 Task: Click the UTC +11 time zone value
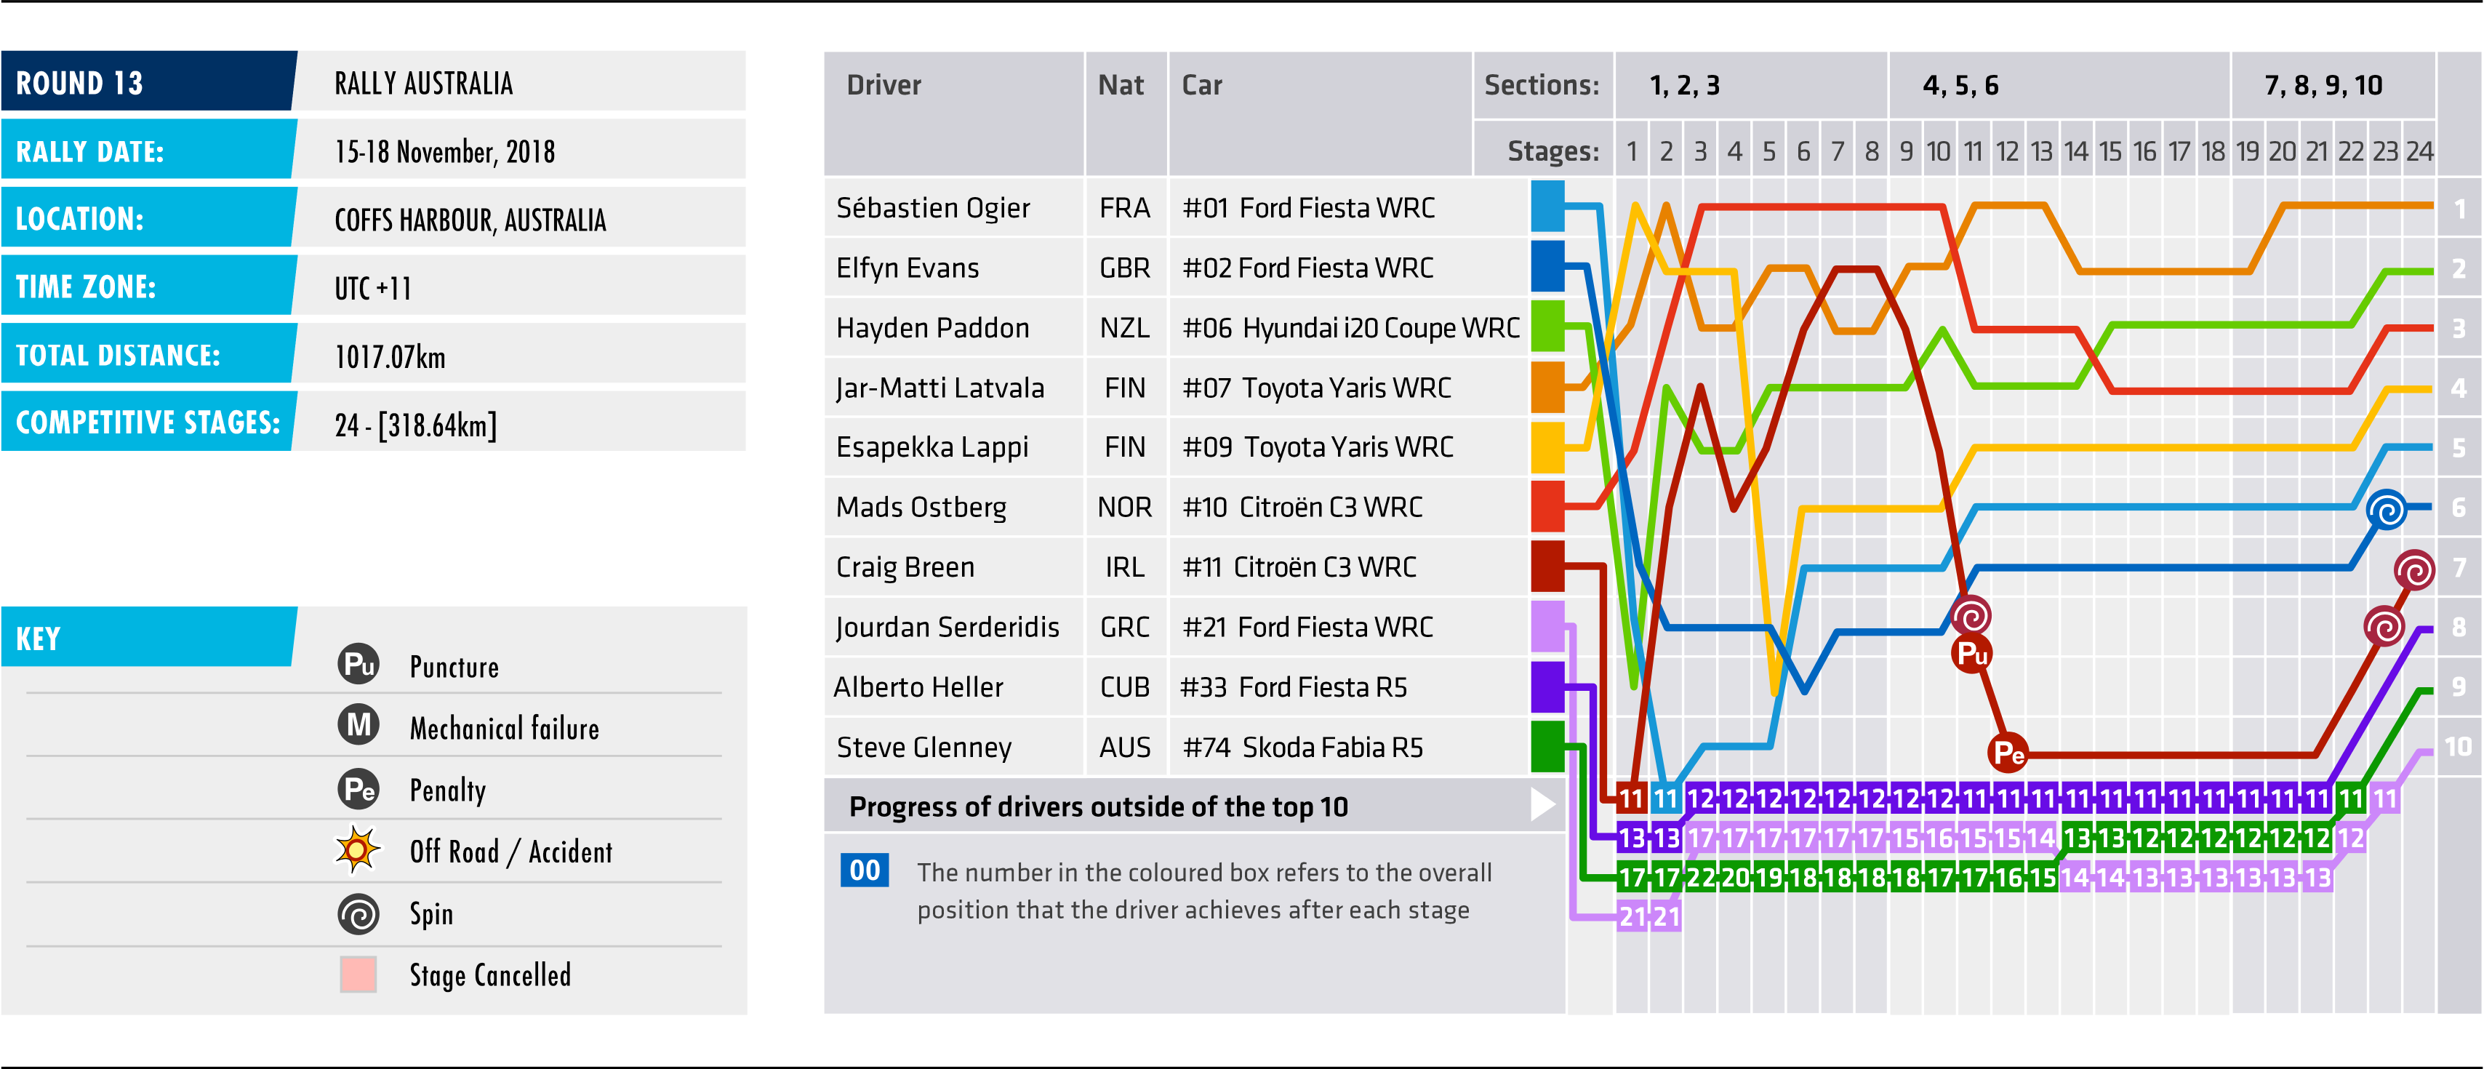coord(373,288)
